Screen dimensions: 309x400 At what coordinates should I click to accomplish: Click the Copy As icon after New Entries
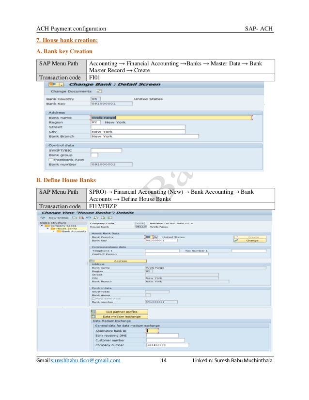coord(74,217)
